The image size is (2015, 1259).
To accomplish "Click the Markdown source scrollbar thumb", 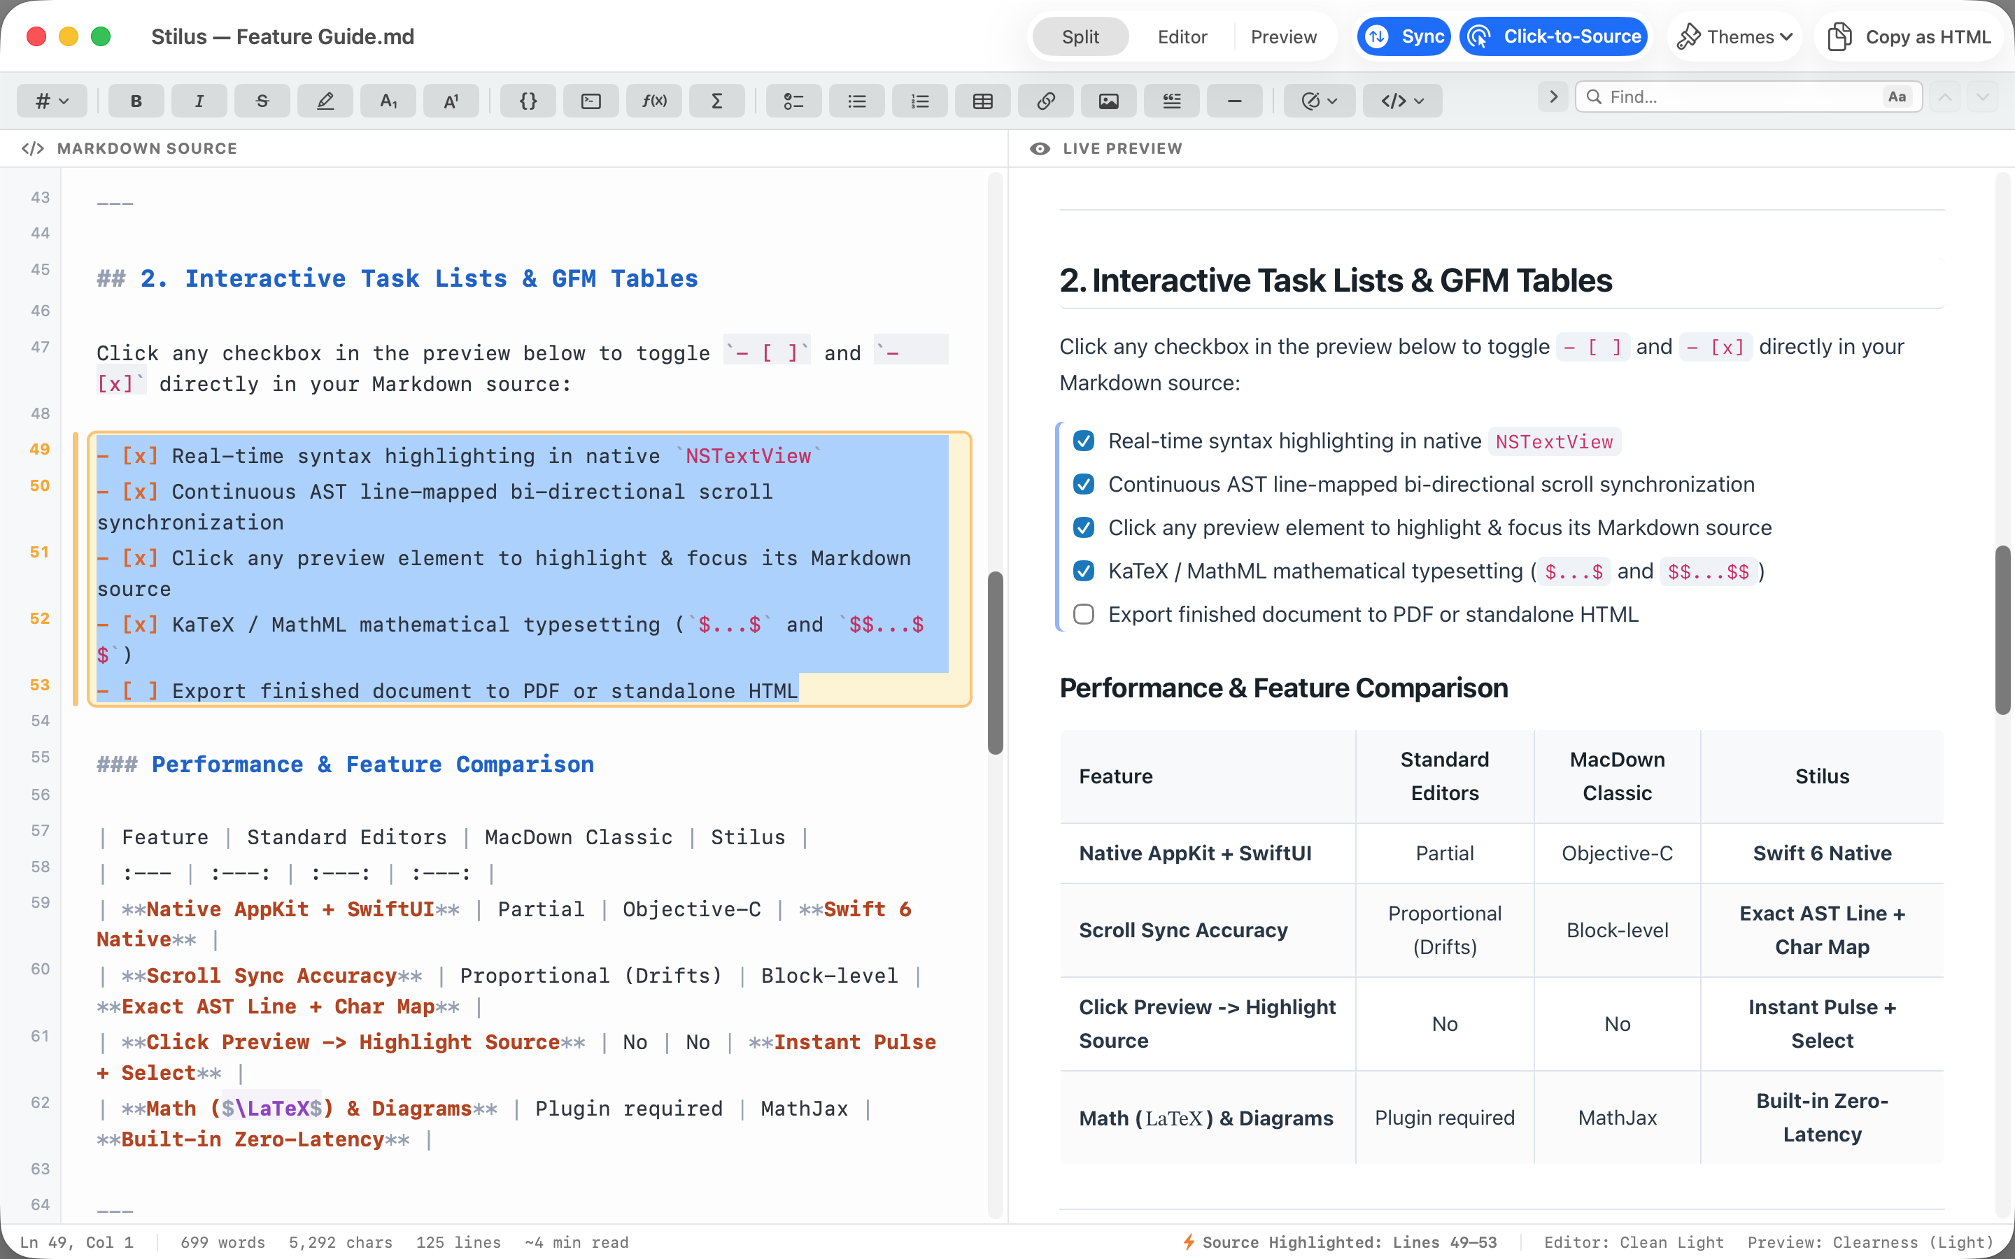I will [995, 663].
